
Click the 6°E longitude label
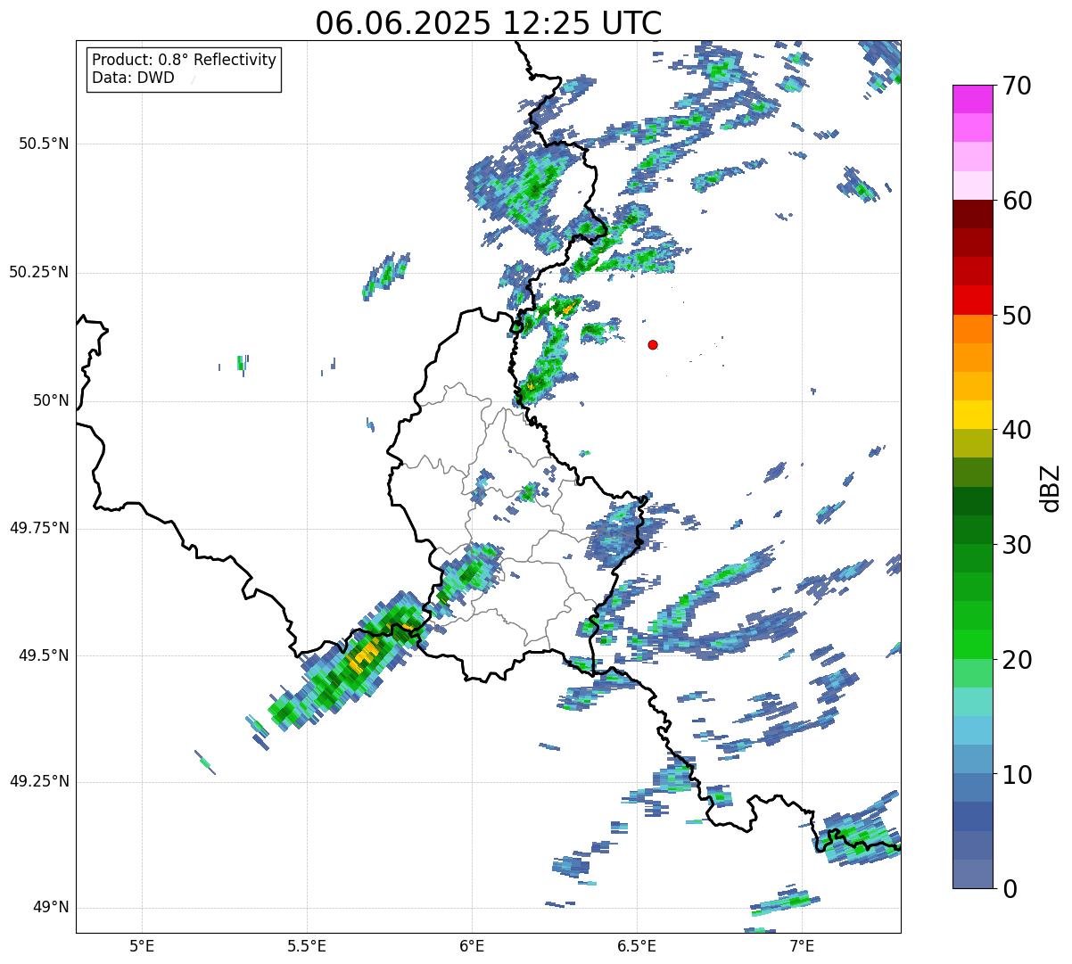472,945
